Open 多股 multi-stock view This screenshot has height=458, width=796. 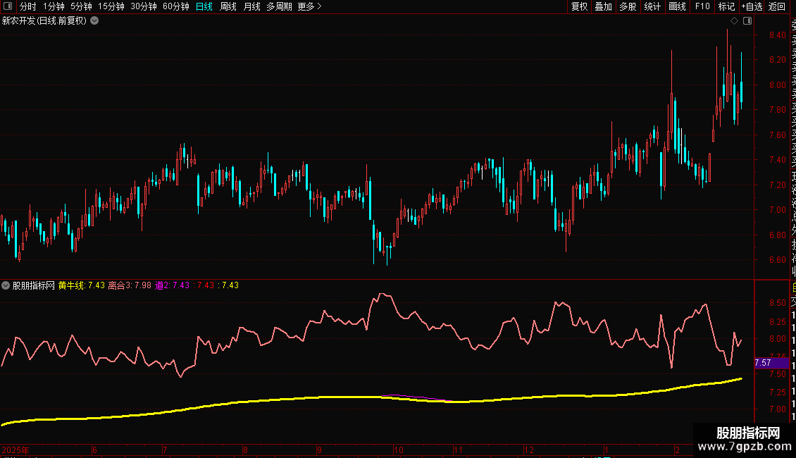(628, 6)
